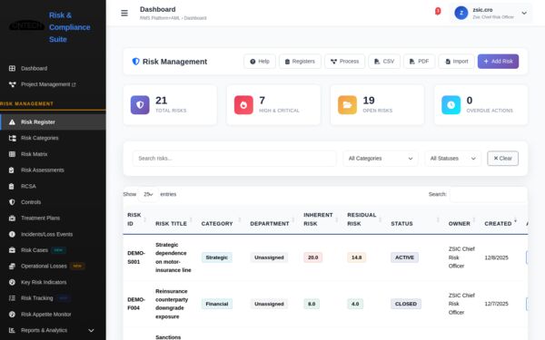
Task: Click the Risk Categories sidebar icon
Action: coord(12,138)
